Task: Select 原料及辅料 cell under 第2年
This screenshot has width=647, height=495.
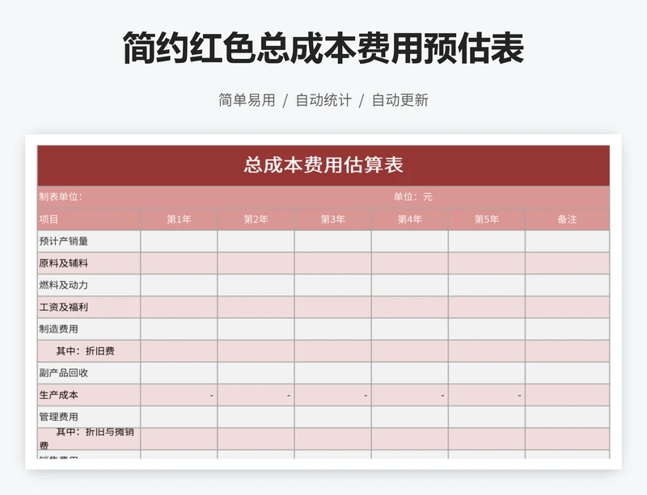Action: point(256,263)
